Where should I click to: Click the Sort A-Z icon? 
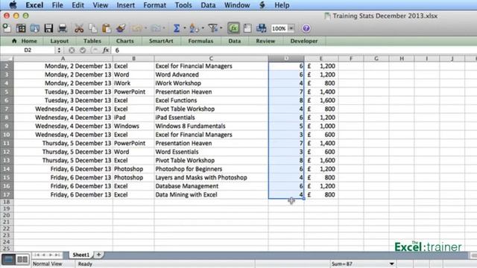pyautogui.click(x=194, y=28)
